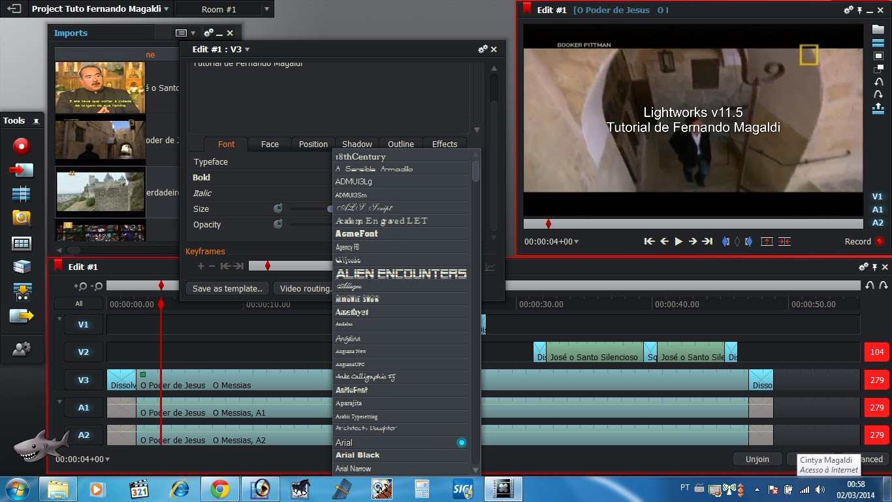Open settings gears of Edit #1 : V3 panel
The height and width of the screenshot is (502, 892).
pos(483,49)
